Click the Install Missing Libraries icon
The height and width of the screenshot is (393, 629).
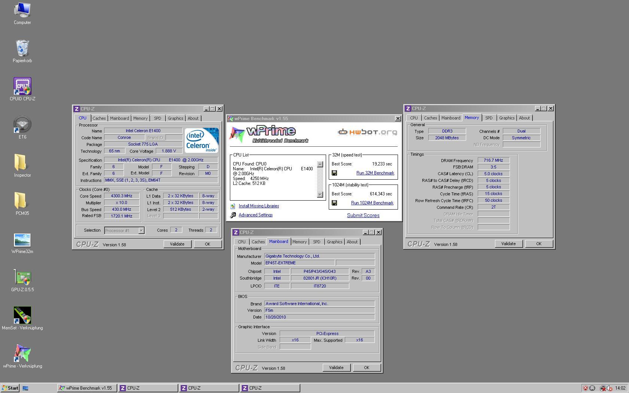[233, 206]
